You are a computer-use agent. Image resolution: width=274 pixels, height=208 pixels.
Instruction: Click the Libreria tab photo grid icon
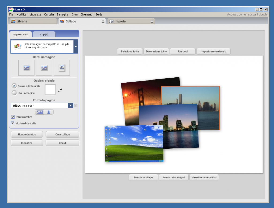13,21
